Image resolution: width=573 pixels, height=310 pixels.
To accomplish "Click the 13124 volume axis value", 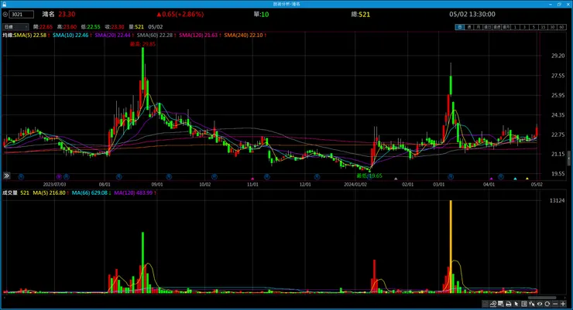I will point(557,200).
